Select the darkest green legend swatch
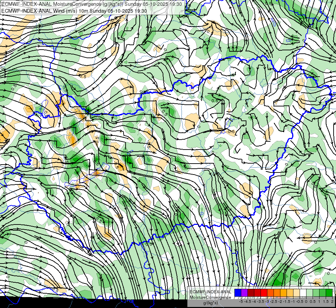 329,293
